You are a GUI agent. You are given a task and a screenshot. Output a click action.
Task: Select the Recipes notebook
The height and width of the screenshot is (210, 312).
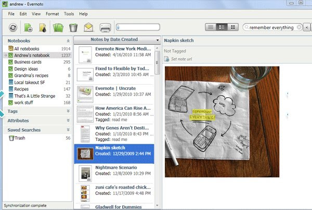[x=37, y=89]
